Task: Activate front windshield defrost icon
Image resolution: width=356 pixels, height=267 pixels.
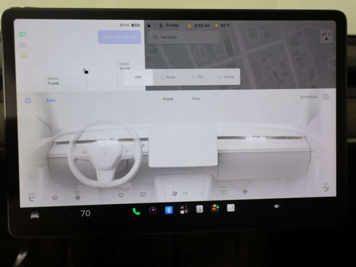Action: coord(121,195)
